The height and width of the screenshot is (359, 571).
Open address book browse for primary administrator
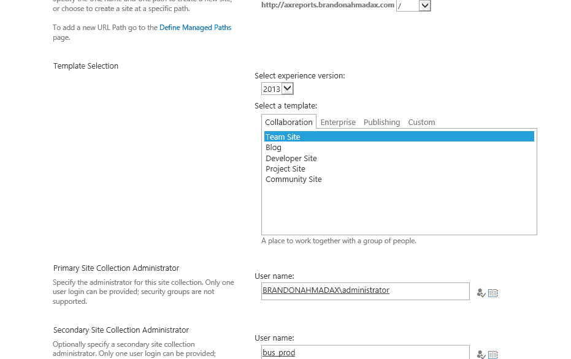(492, 293)
